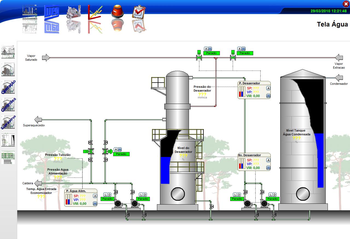The image size is (350, 239).
Task: Switch Nv. Desaerador controller to manual (M)
Action: click(268, 168)
